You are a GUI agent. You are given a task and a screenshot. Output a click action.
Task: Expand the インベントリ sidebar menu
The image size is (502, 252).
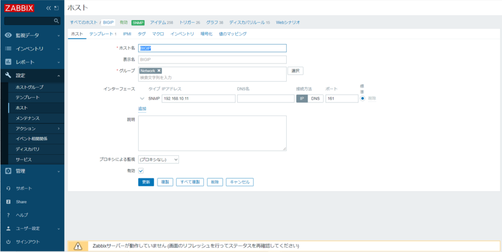point(32,49)
